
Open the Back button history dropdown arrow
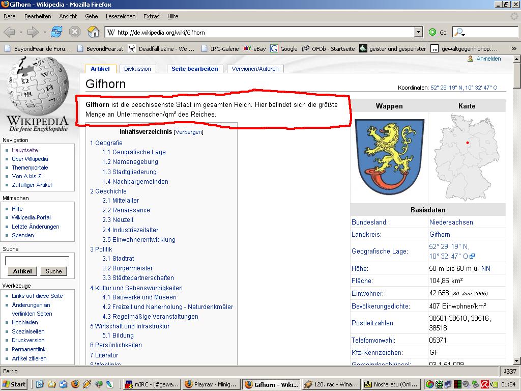[x=20, y=32]
